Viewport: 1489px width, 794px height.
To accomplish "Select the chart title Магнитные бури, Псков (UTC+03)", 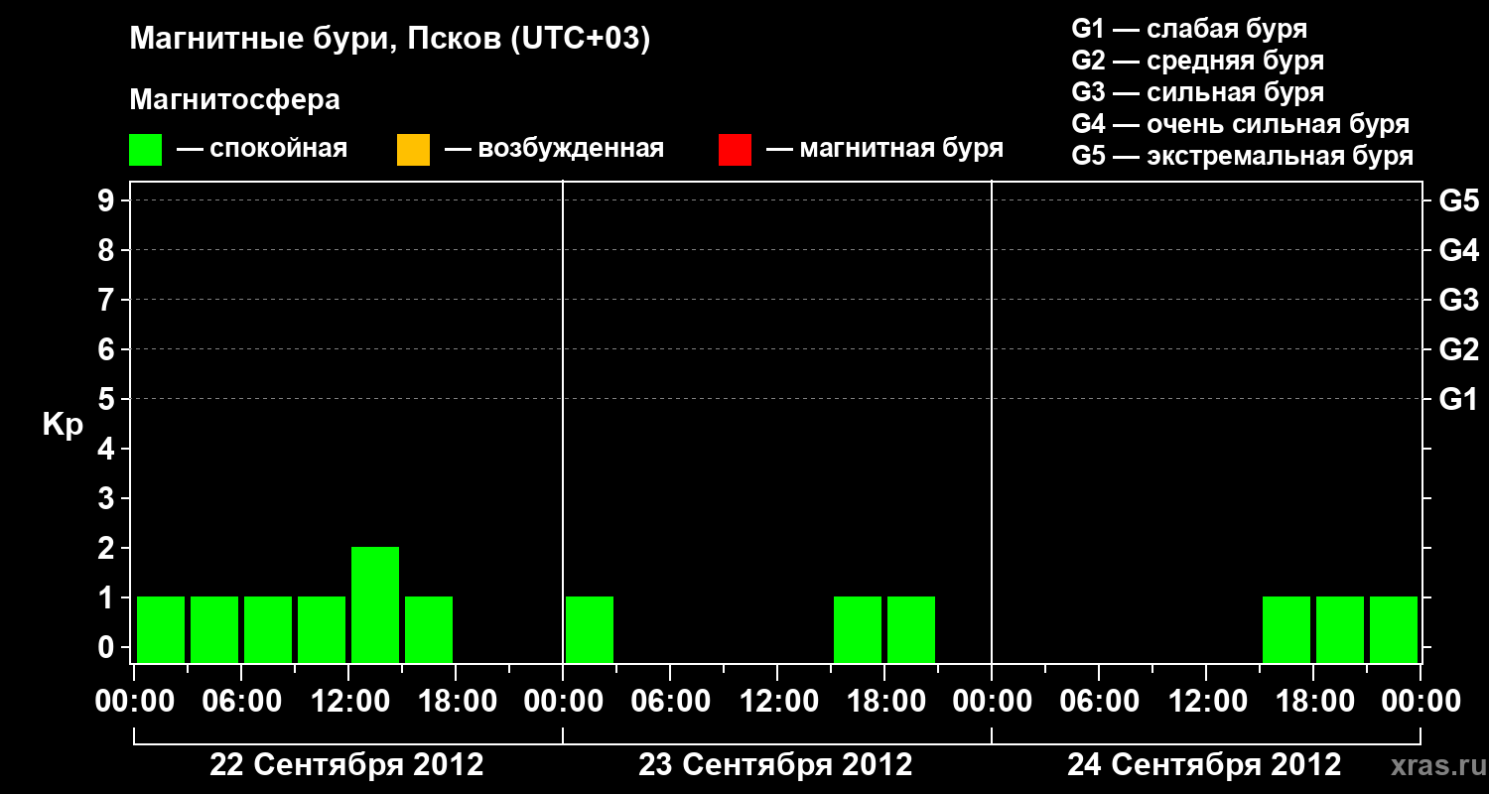I will coord(390,40).
